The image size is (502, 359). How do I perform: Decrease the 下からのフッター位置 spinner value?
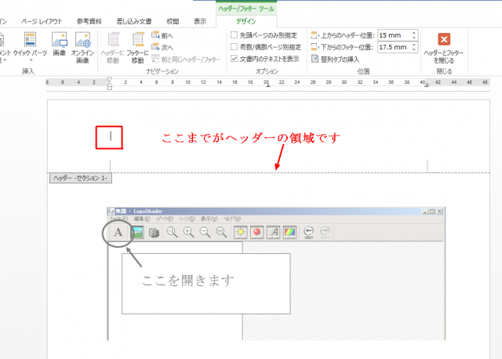(415, 50)
